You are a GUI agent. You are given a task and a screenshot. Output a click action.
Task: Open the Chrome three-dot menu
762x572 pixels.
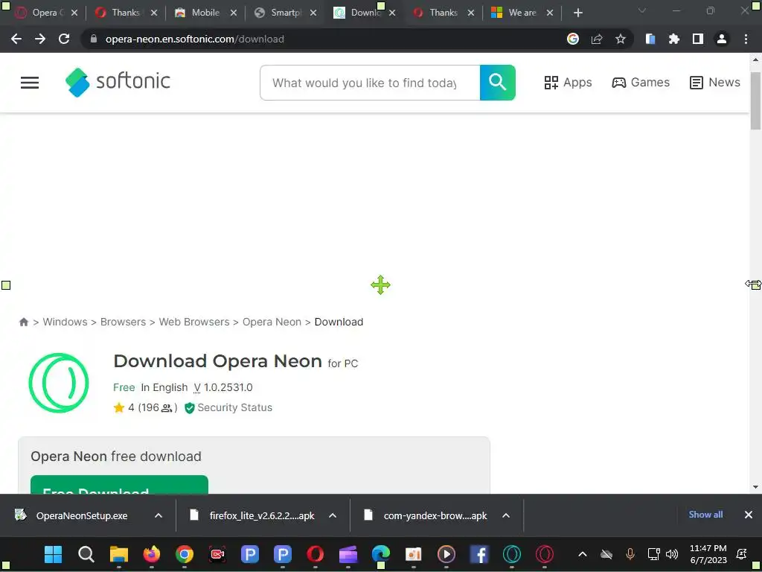tap(746, 39)
